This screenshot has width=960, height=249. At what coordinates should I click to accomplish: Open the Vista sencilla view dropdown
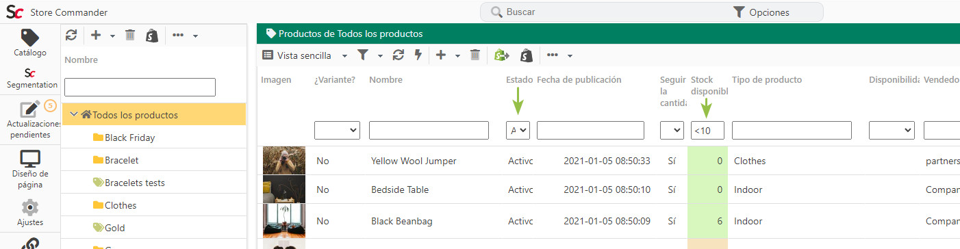tap(305, 55)
